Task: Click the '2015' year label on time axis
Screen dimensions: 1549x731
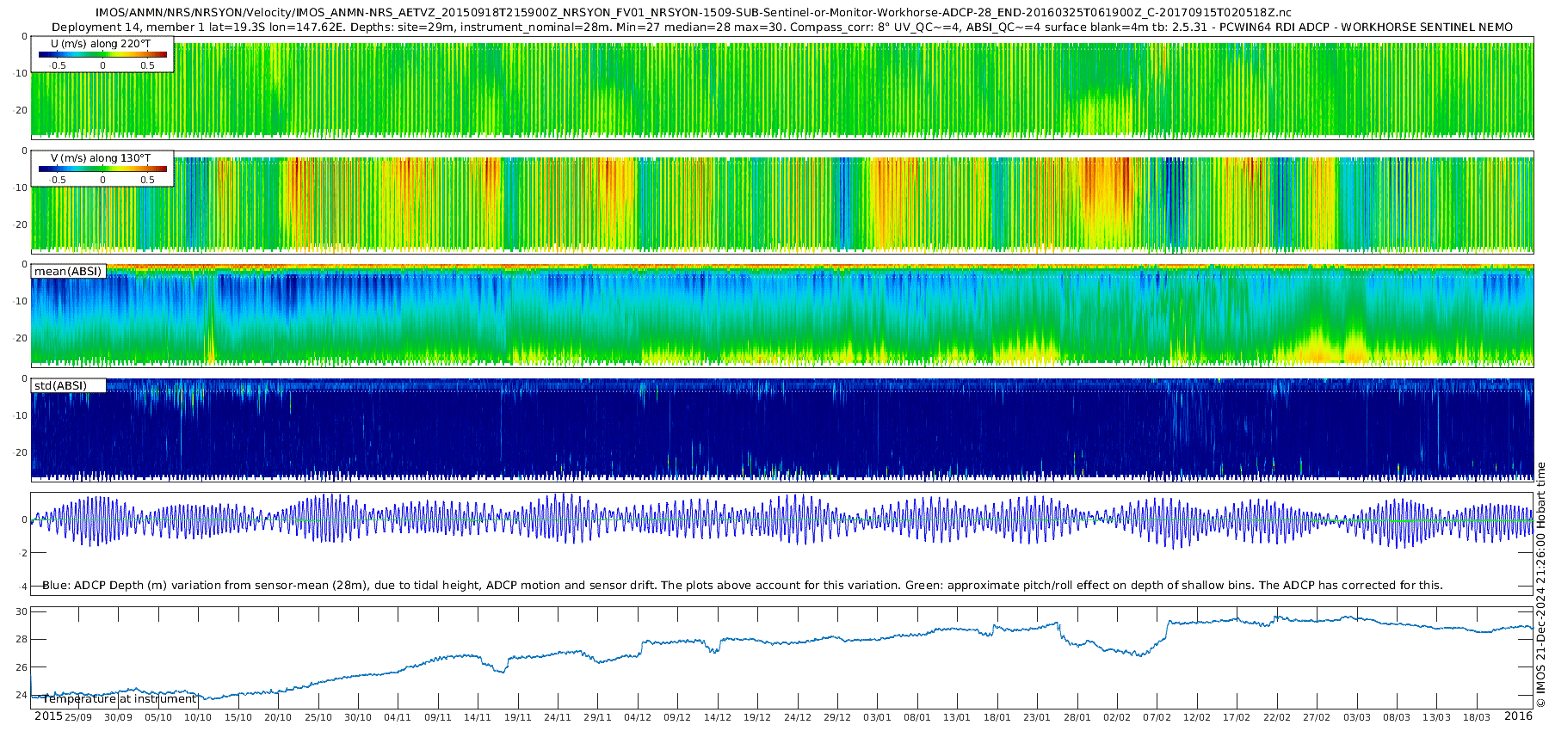Action: 48,716
